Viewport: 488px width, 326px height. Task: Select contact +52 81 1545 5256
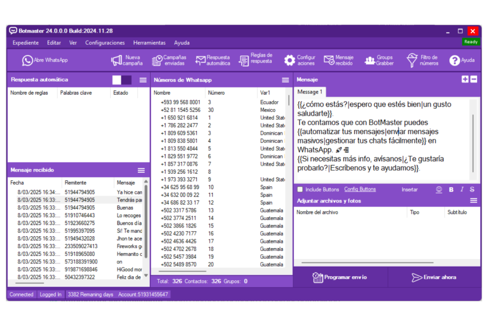[180, 110]
